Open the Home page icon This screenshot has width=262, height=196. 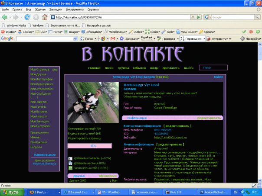click(x=45, y=17)
